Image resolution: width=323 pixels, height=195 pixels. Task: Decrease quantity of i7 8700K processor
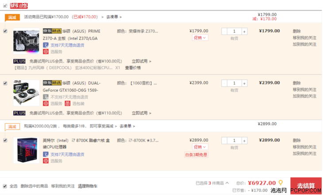(x=224, y=141)
